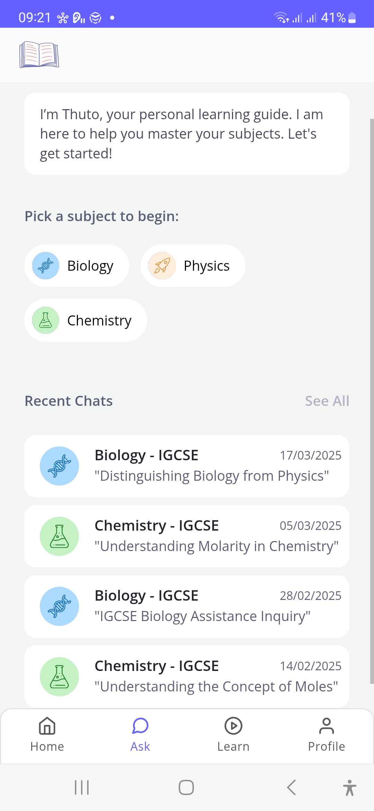
Task: Tap See All recent chats
Action: [327, 401]
